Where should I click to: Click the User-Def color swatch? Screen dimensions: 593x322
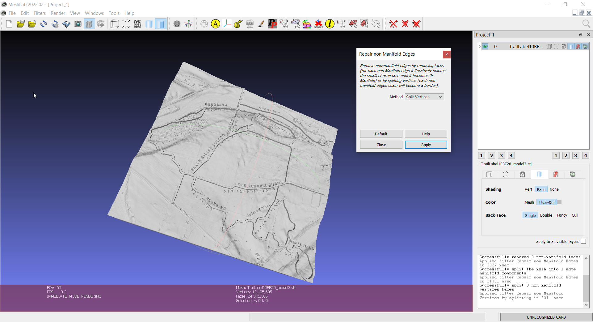tap(559, 202)
